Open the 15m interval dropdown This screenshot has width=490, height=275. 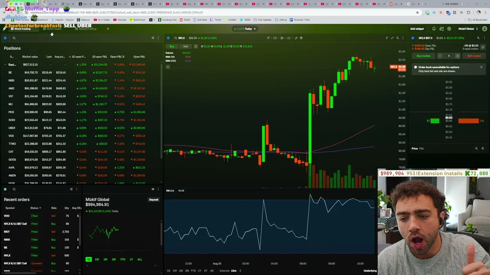pos(236,271)
